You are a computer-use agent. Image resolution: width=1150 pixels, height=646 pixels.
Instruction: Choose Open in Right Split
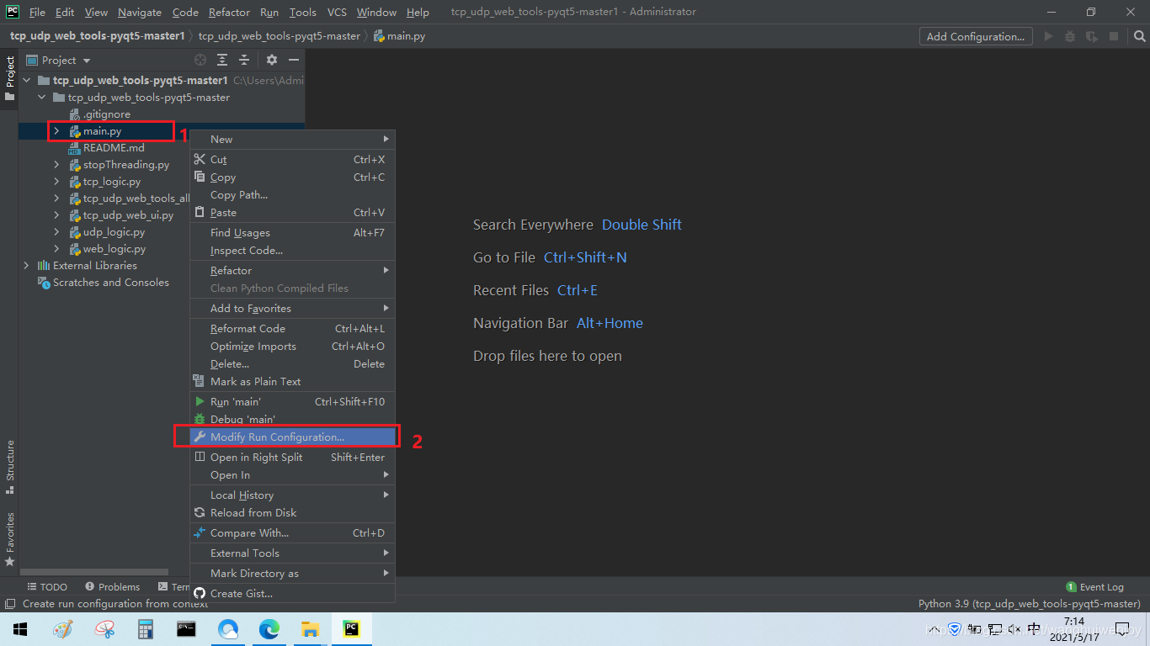293,457
